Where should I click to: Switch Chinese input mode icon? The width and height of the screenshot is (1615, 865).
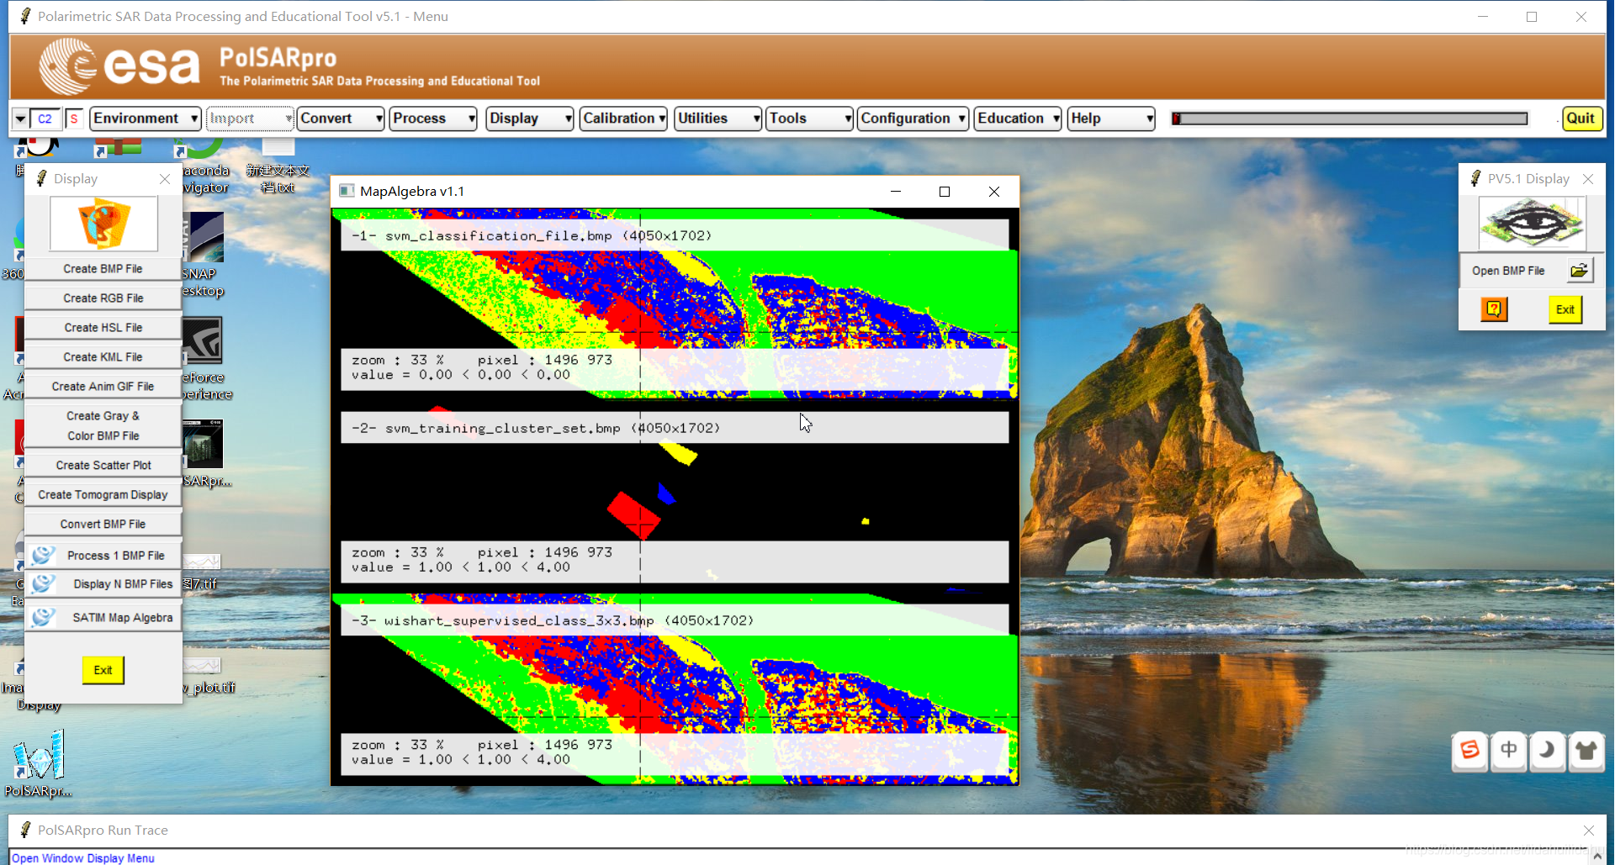point(1509,750)
